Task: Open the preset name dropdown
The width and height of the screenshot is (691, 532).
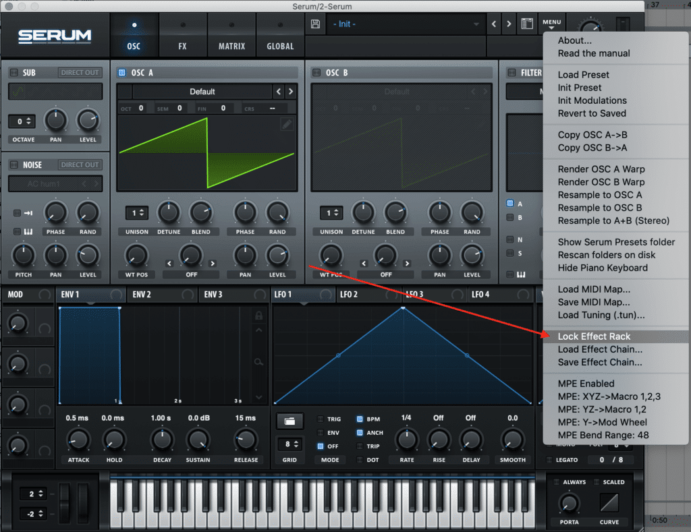Action: 406,24
